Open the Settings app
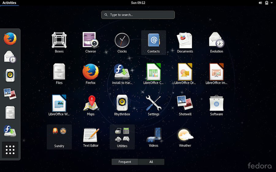This screenshot has width=276, height=172. 154,105
